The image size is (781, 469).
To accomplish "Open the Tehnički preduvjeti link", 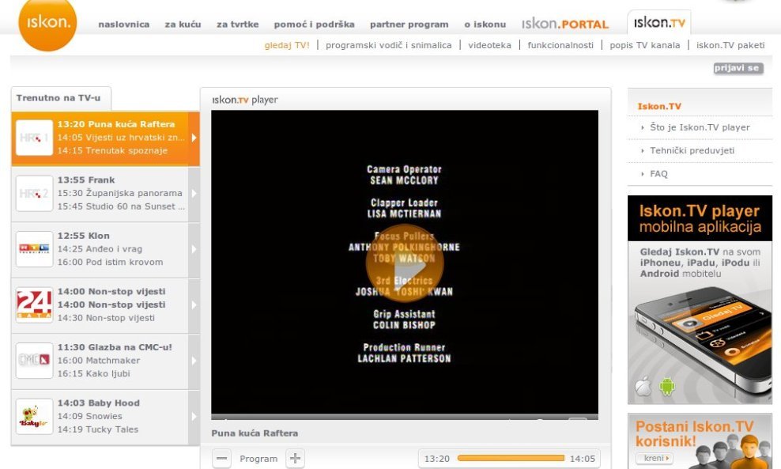I will [x=692, y=150].
